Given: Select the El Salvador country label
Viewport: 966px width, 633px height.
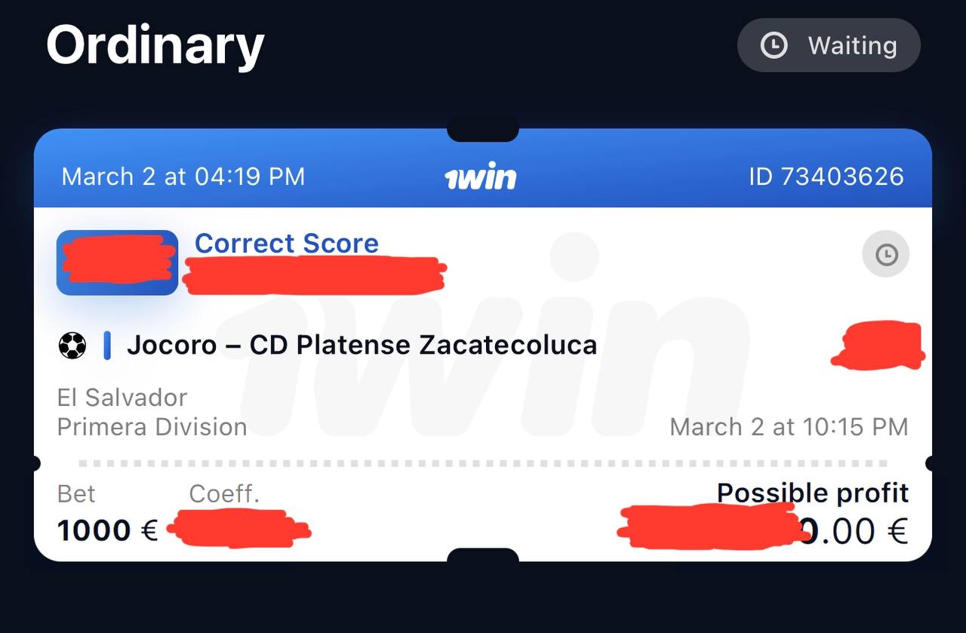Looking at the screenshot, I should 122,397.
